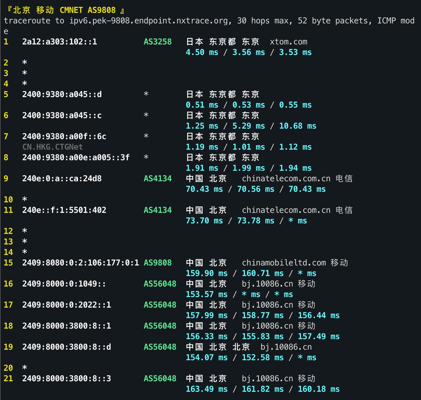
Task: Click the AS9808 label on hop 15
Action: point(157,263)
